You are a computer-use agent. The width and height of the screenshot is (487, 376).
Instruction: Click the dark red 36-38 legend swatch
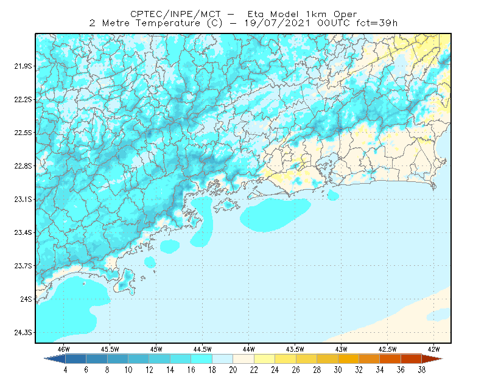[x=412, y=359]
